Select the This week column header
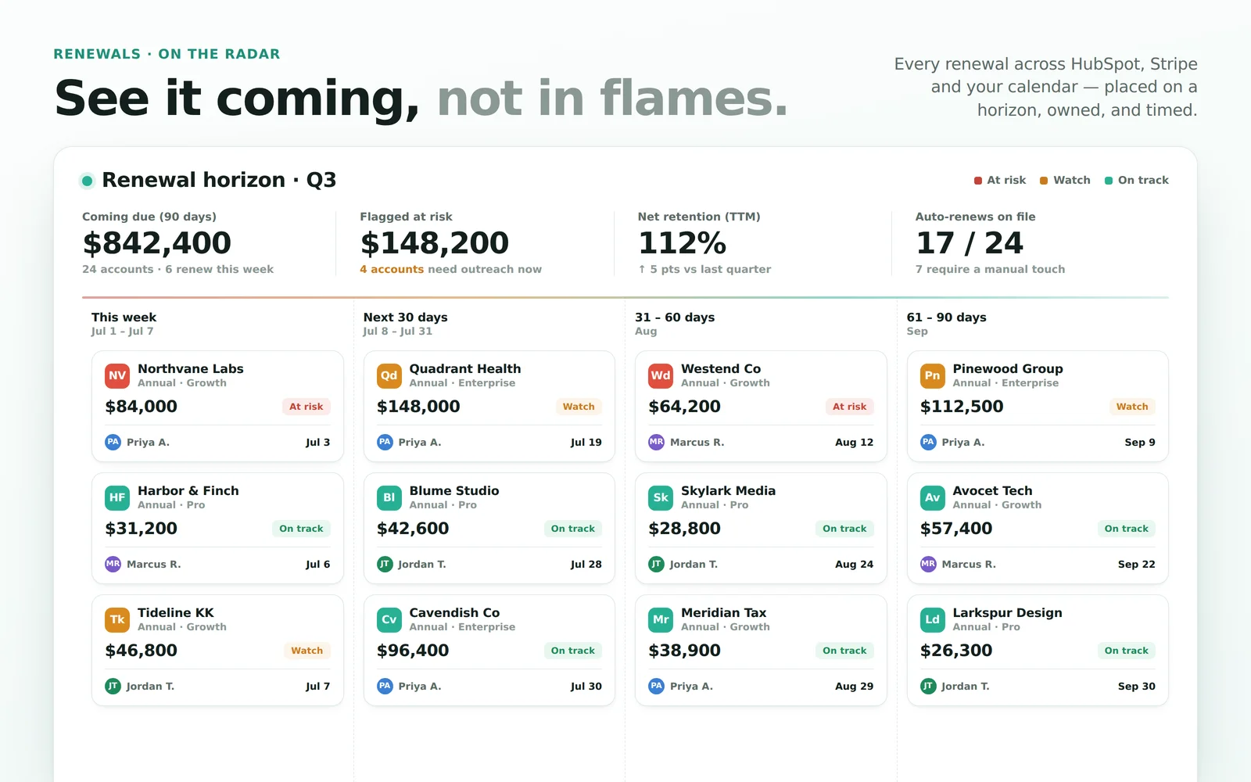This screenshot has height=782, width=1251. 124,317
